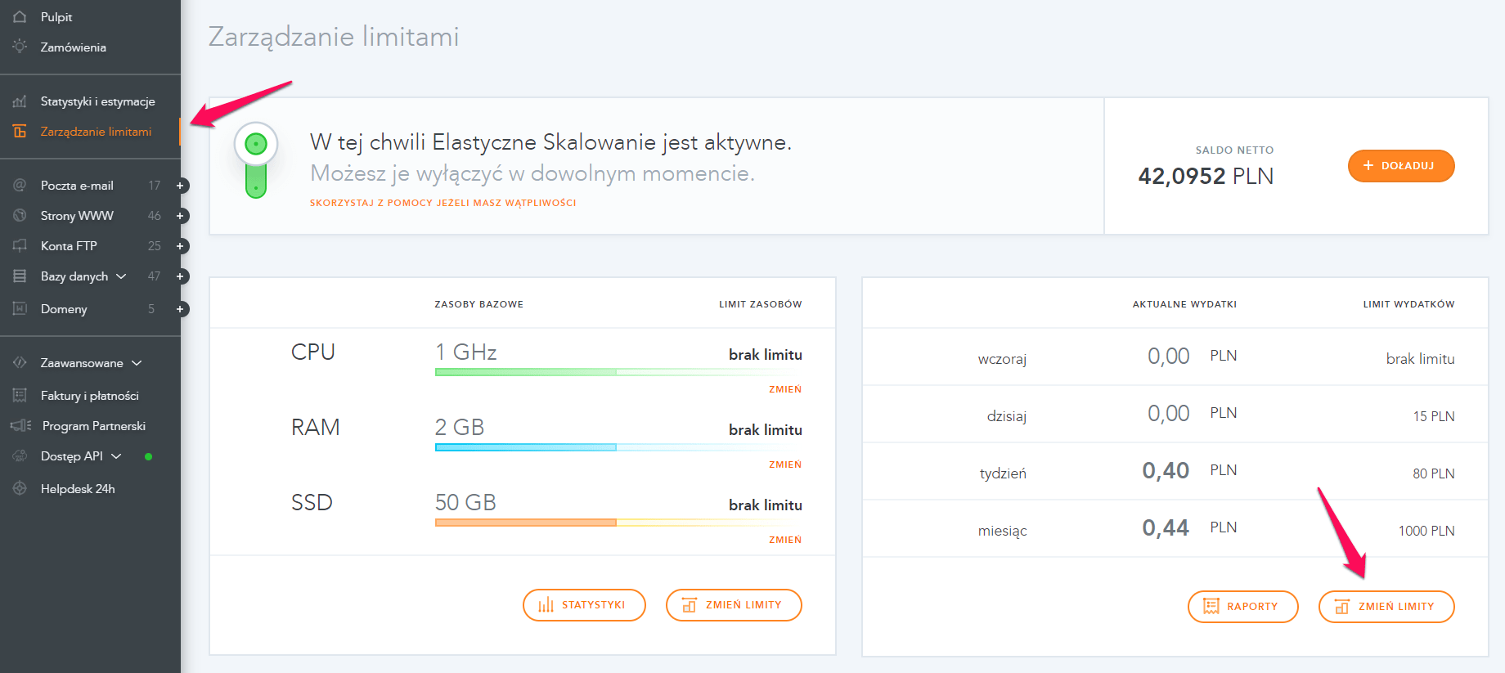Toggle the Elastyczne Skalowanie switch off

pyautogui.click(x=256, y=161)
